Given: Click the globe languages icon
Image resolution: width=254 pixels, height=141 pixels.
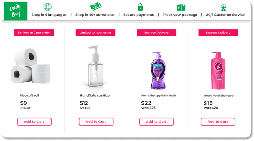Looking at the screenshot, I should [47, 7].
